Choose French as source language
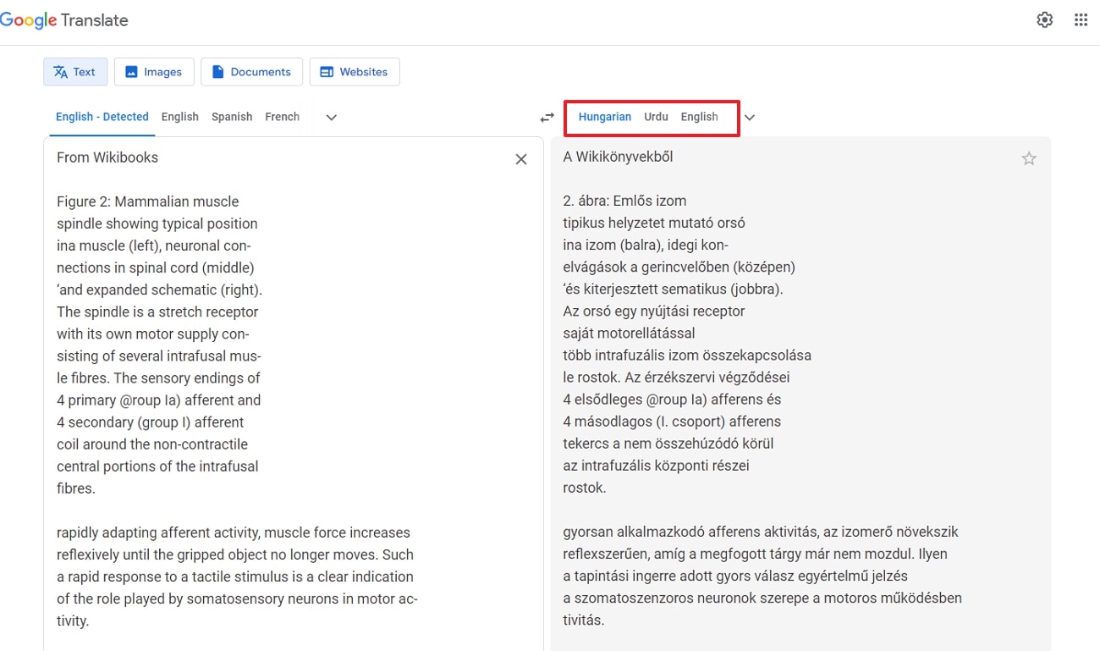The width and height of the screenshot is (1100, 651). [x=283, y=117]
